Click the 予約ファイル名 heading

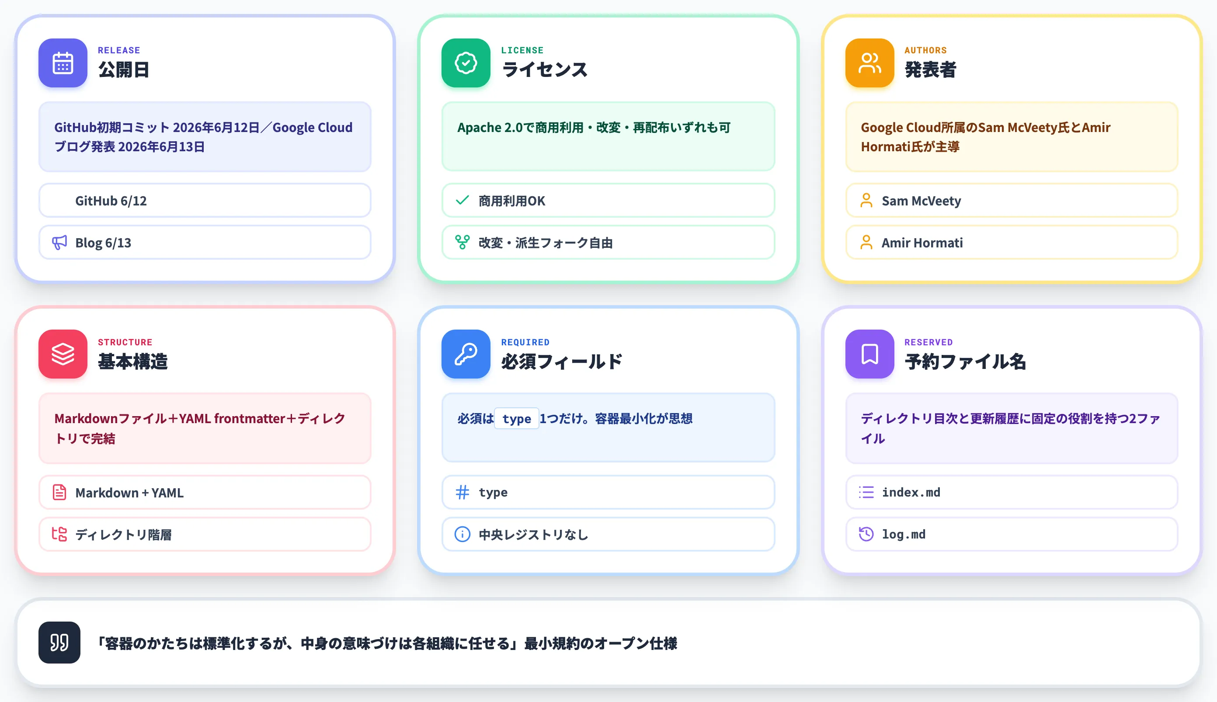coord(965,361)
